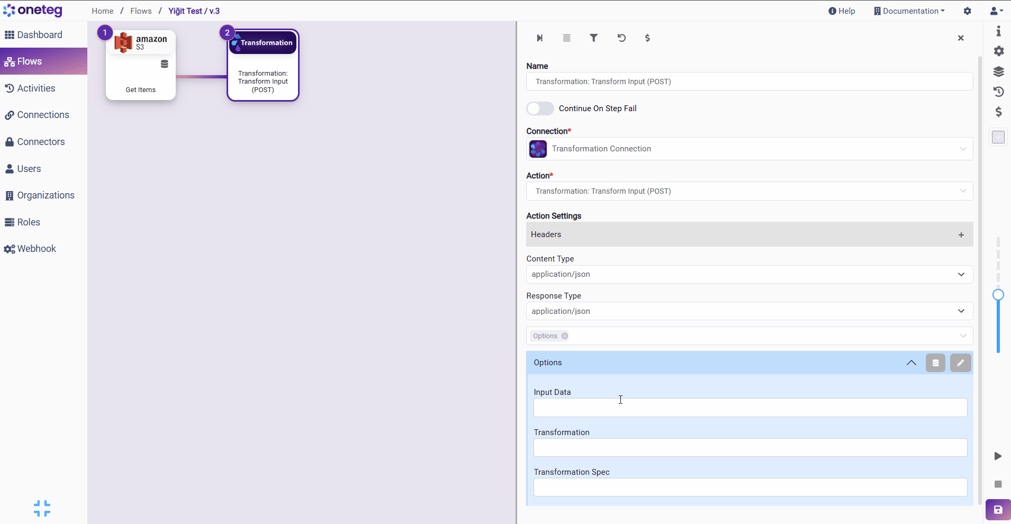Screen dimensions: 1011x524
Task: Open the Documentation menu
Action: point(909,11)
